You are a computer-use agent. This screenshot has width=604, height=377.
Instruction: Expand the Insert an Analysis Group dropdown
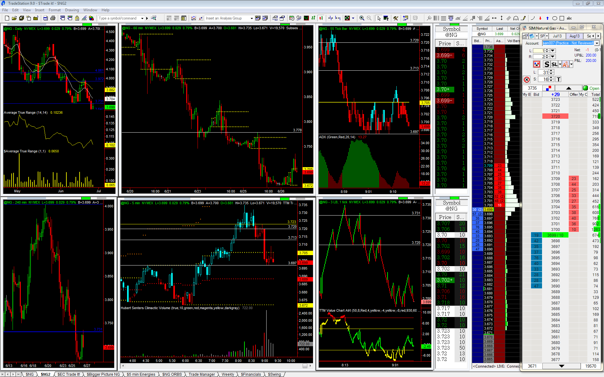pos(252,18)
